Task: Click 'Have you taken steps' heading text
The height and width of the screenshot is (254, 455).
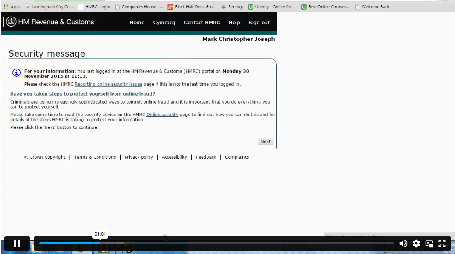Action: [83, 94]
